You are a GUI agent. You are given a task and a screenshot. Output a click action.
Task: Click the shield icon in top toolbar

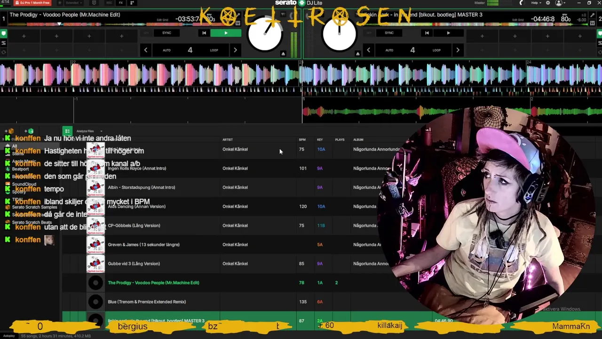(94, 3)
